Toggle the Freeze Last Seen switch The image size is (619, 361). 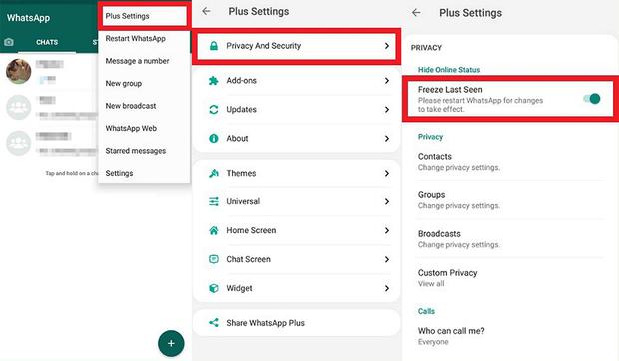tap(592, 99)
